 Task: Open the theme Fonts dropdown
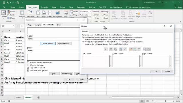[x=12, y=15]
